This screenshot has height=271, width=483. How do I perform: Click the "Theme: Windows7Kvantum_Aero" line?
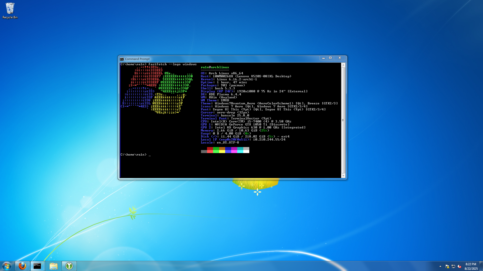(269, 103)
